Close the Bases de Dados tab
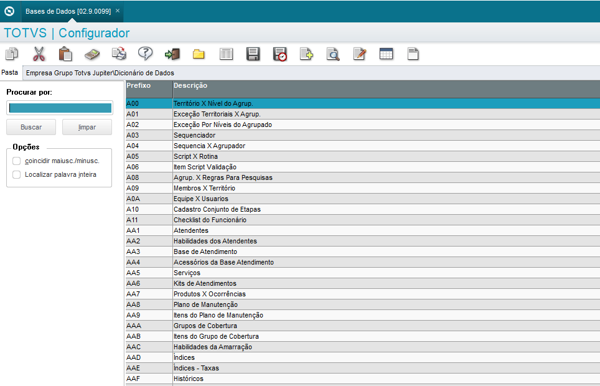 pos(118,11)
